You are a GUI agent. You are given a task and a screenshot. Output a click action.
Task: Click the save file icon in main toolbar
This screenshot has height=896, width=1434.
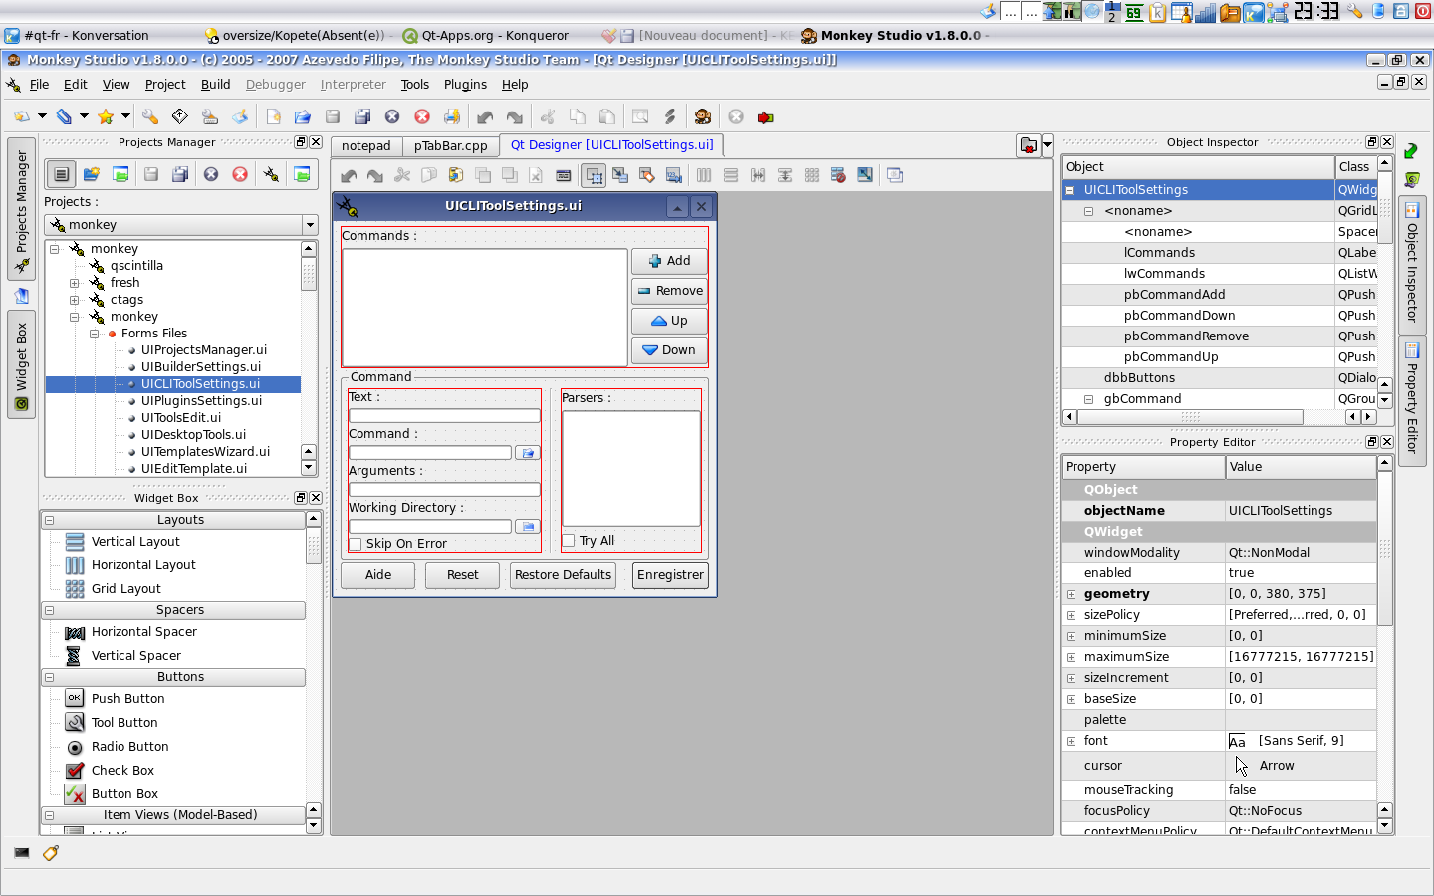[333, 116]
